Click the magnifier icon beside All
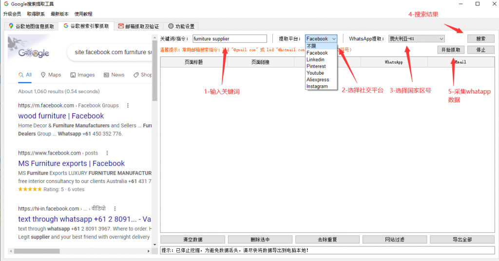Screen dimensions: 499x261 click(x=21, y=75)
